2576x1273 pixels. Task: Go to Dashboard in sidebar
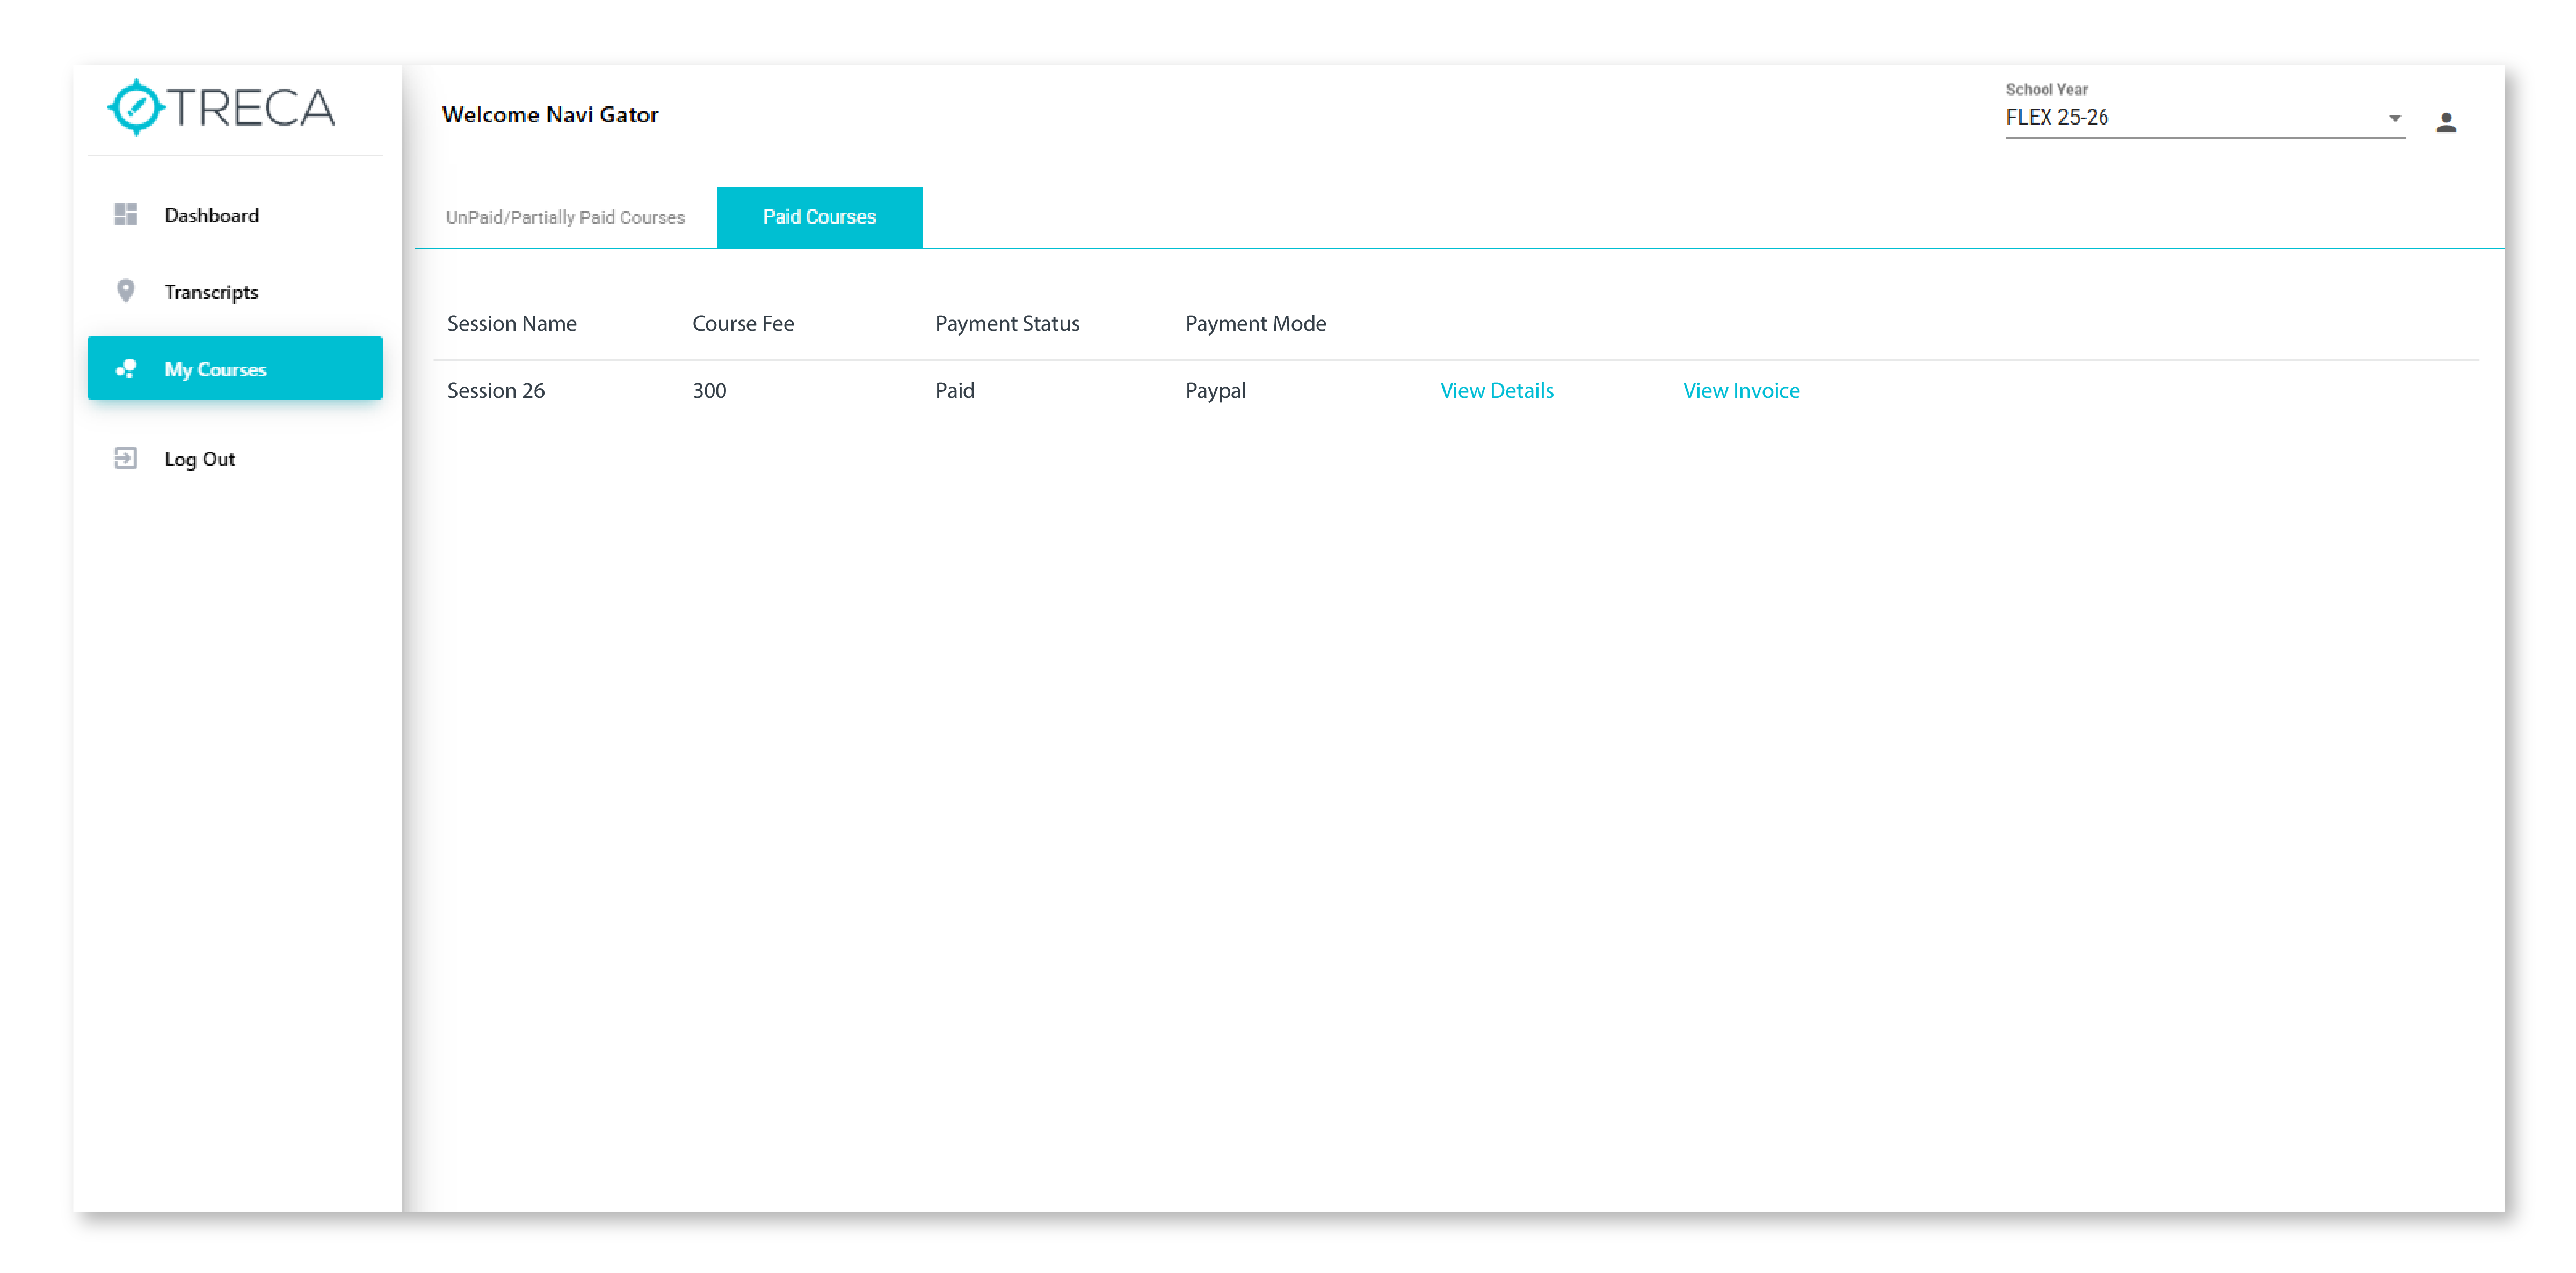212,215
